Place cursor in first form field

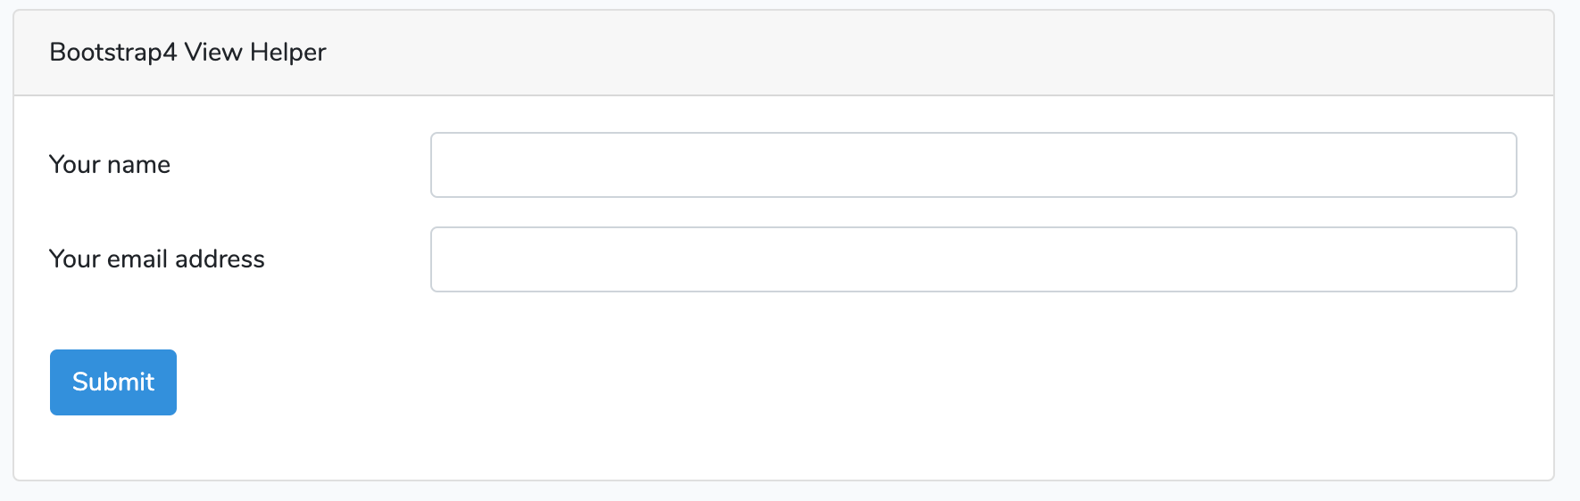[974, 165]
